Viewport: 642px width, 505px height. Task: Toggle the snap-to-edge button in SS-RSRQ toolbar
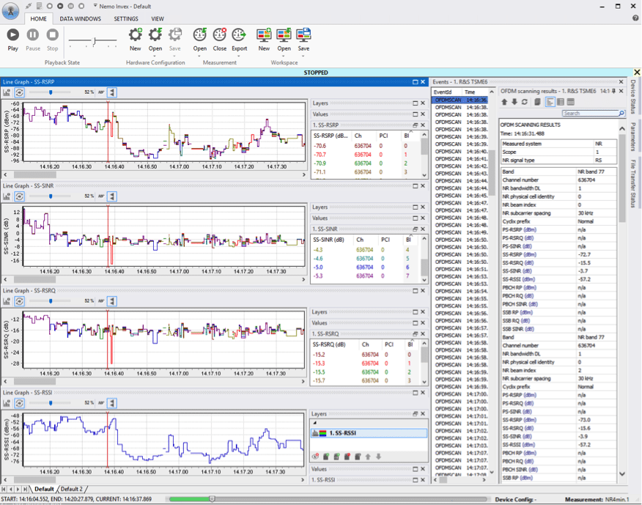[112, 301]
